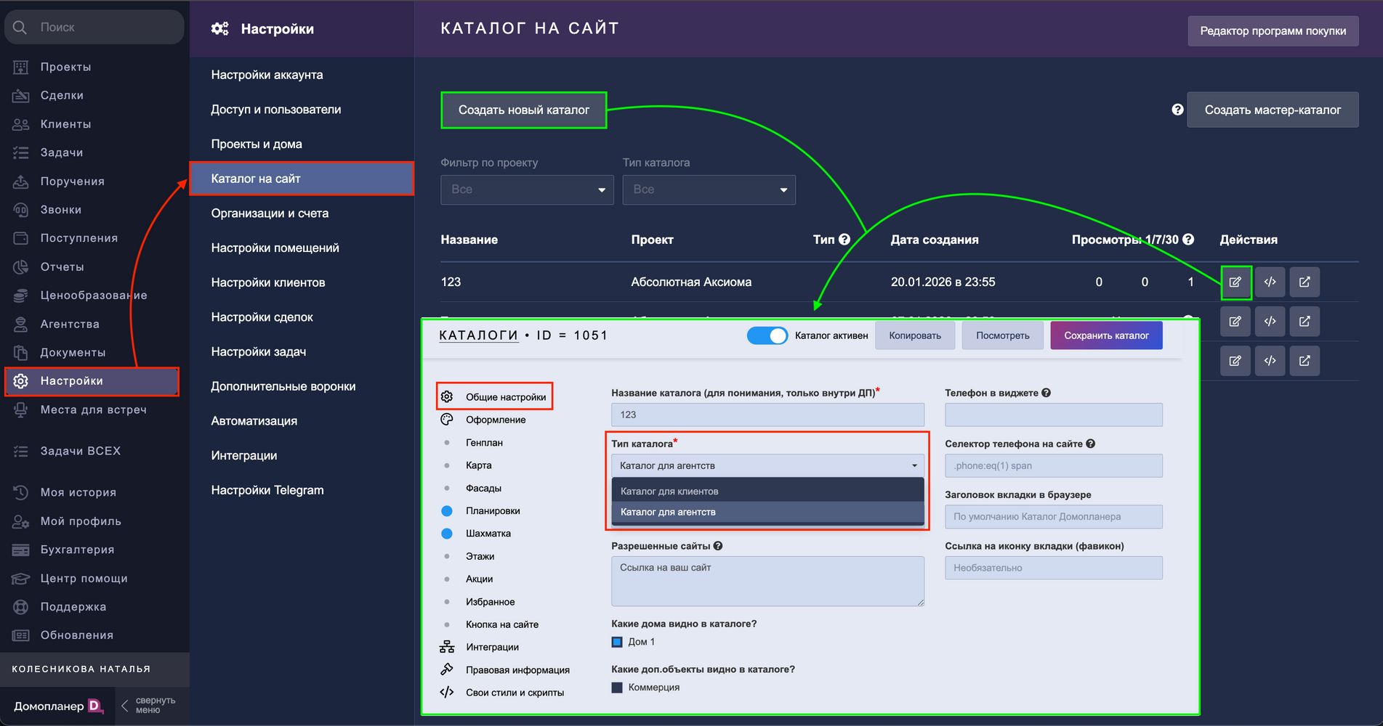1383x726 pixels.
Task: Click the Сохранить каталог button
Action: click(x=1105, y=335)
